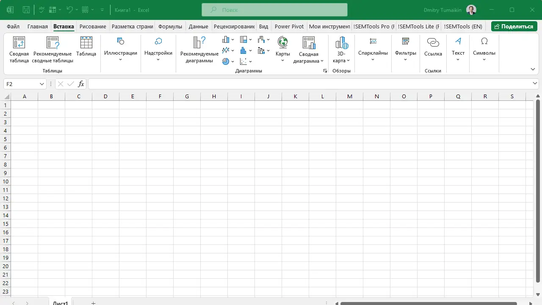Select column header S
Viewport: 542px width, 305px height.
[x=512, y=97]
